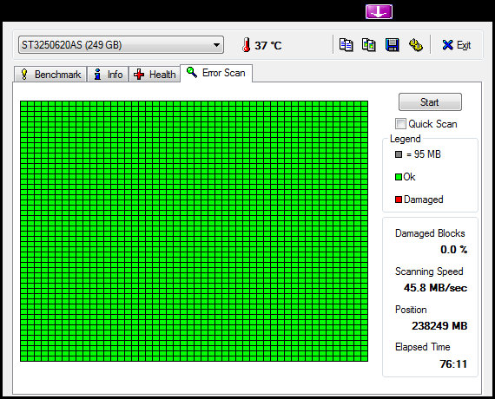Click the Exit button
Viewport: 495px width, 399px height.
457,45
